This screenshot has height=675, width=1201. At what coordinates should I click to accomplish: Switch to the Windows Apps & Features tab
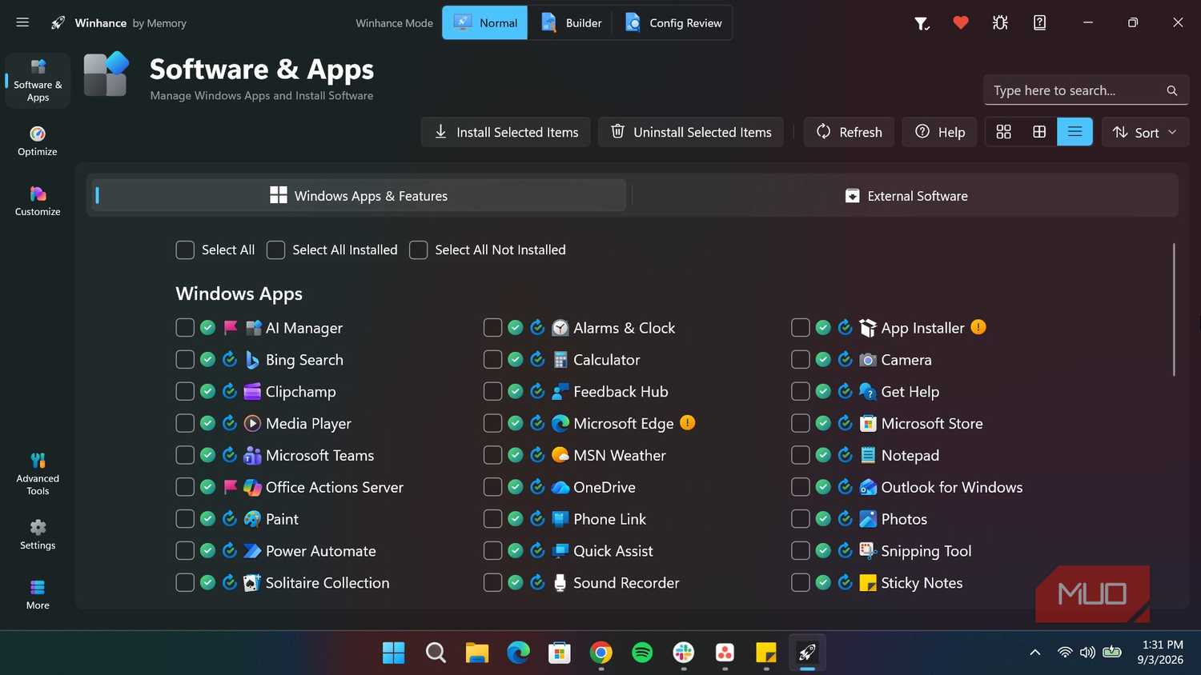(358, 195)
